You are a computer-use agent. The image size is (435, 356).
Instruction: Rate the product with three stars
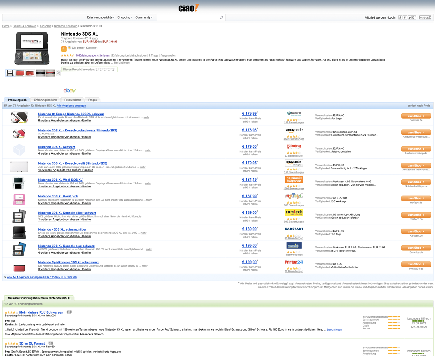(x=105, y=70)
